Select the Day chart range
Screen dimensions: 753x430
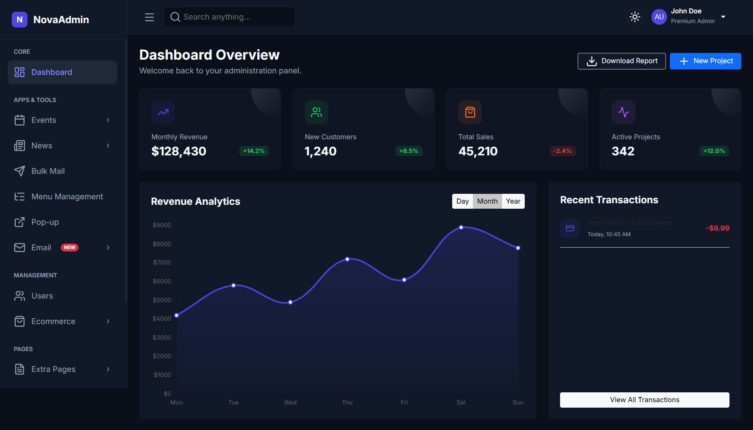(x=462, y=201)
